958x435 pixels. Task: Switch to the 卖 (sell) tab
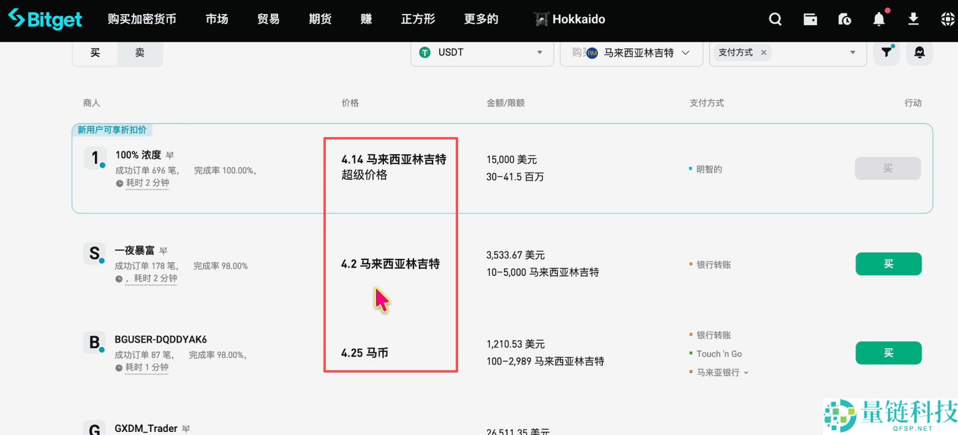tap(140, 53)
